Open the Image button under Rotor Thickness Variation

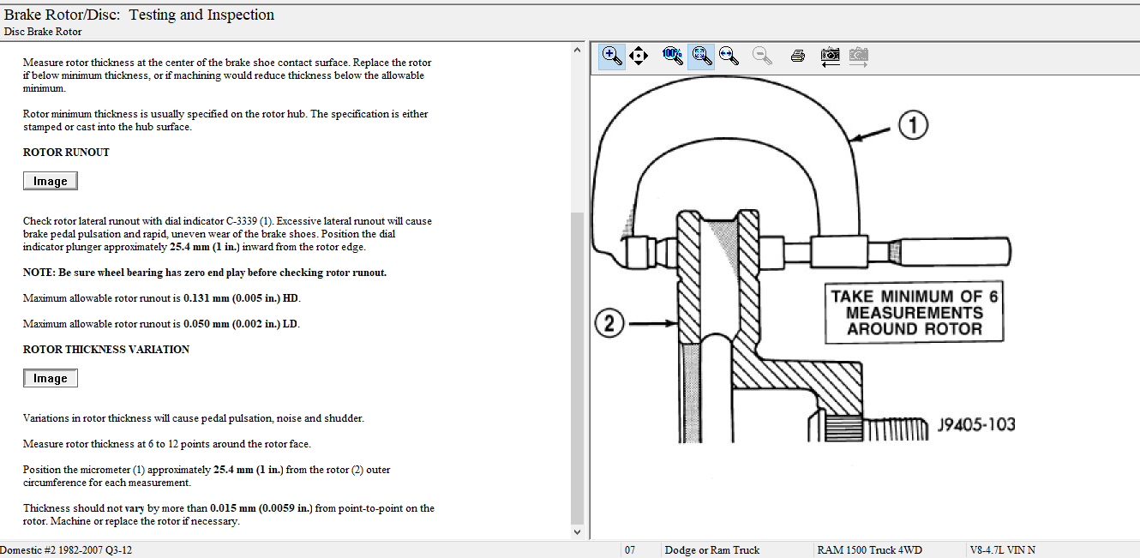(x=51, y=378)
